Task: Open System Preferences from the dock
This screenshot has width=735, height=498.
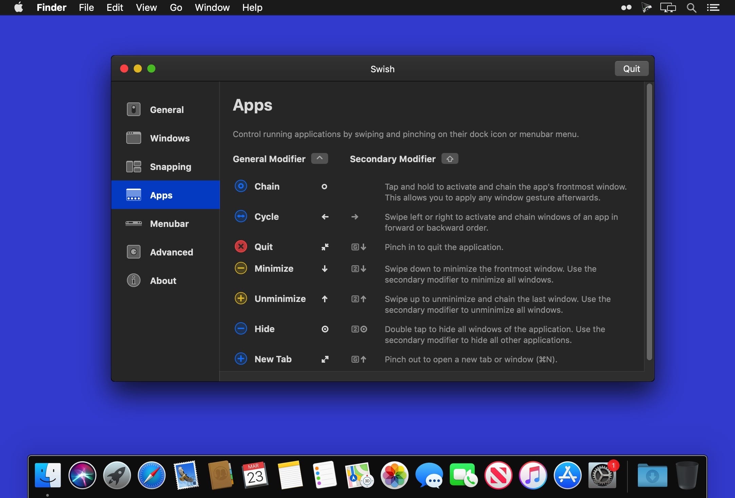Action: tap(602, 475)
